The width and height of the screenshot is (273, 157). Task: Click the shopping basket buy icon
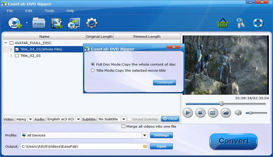click(x=223, y=23)
